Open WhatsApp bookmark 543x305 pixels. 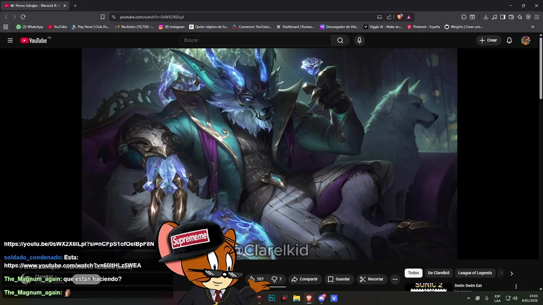[x=30, y=27]
